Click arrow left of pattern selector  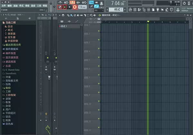coord(107,10)
